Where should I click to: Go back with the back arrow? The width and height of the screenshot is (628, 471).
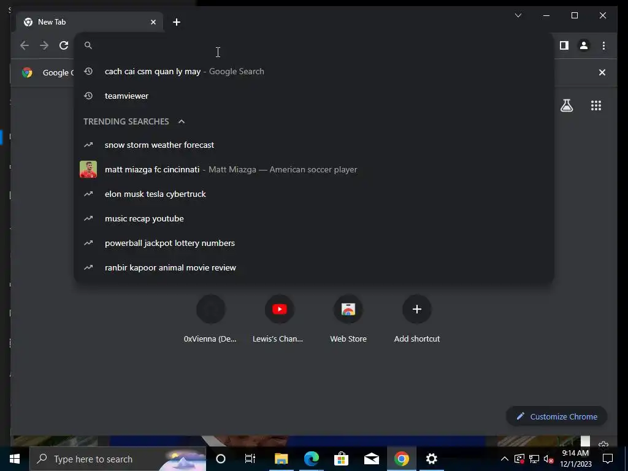[25, 45]
